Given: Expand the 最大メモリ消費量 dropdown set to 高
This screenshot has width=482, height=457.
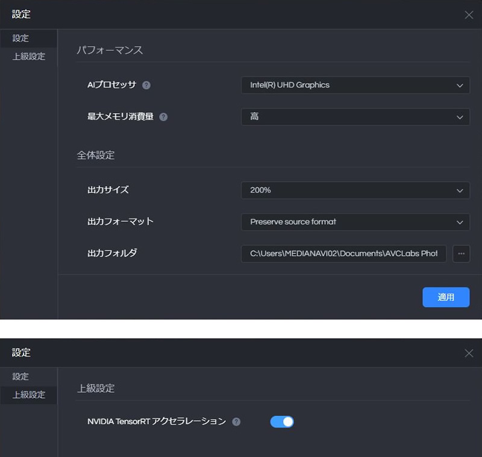Looking at the screenshot, I should pos(355,117).
